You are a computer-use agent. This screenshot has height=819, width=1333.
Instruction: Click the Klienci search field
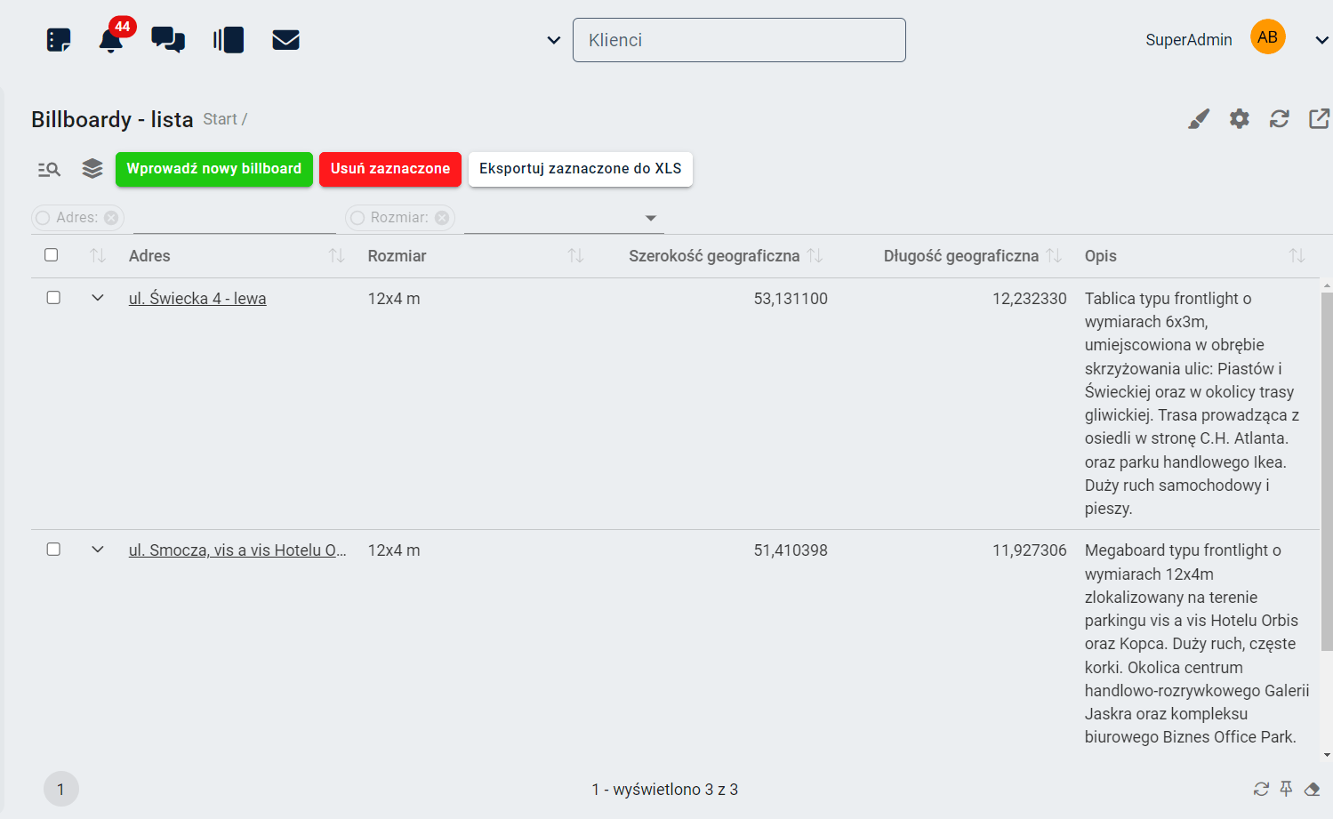(x=738, y=40)
